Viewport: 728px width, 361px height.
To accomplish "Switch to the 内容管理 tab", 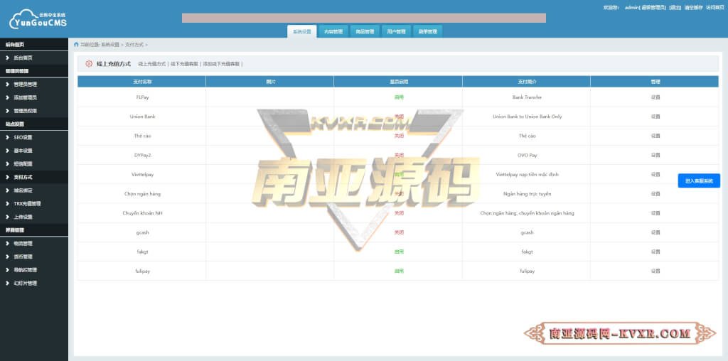I will pos(333,31).
